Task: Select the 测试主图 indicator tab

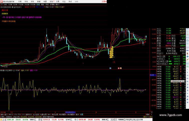Action: (55, 115)
